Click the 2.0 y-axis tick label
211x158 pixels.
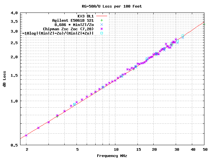14,57
